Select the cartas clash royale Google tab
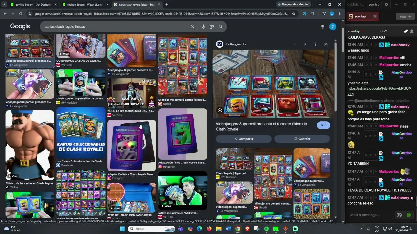This screenshot has width=417, height=234. click(137, 5)
